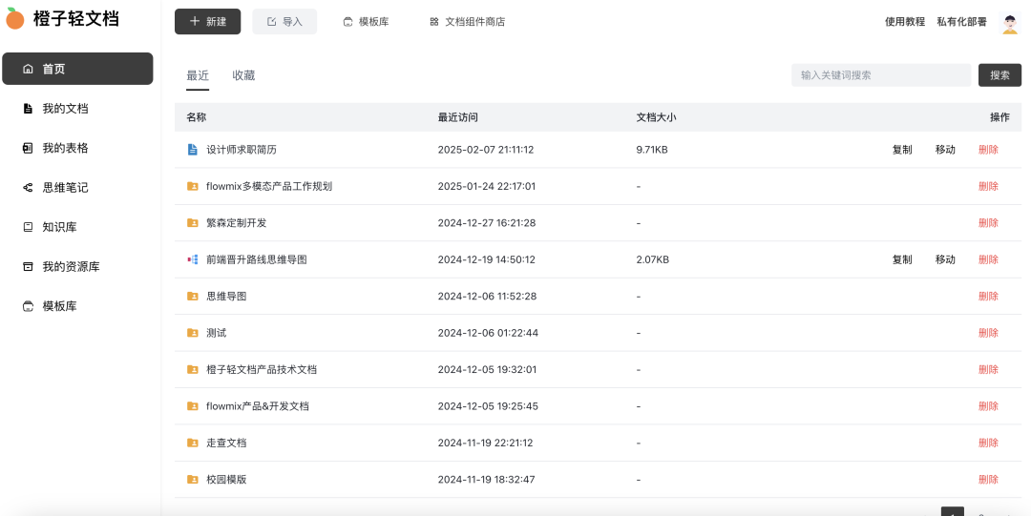1031x516 pixels.
Task: Click the 我的文档 document icon
Action: [x=28, y=109]
